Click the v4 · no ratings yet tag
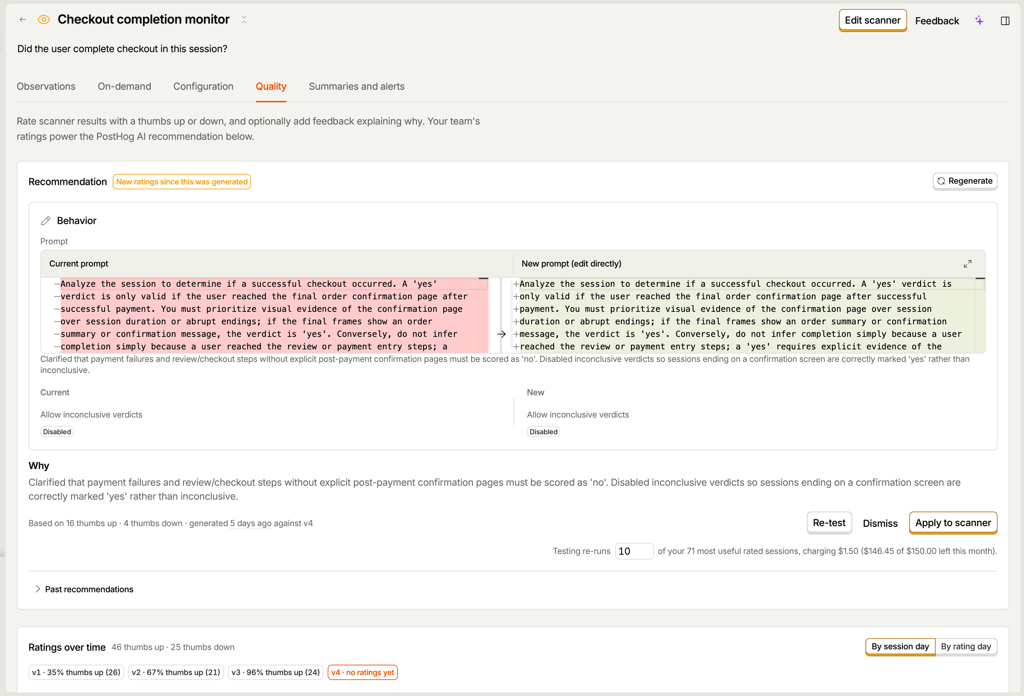Viewport: 1024px width, 696px height. [362, 672]
